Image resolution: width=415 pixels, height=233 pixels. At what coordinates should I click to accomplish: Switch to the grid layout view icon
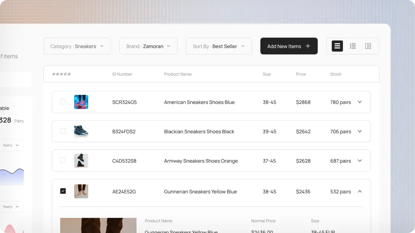coord(368,46)
